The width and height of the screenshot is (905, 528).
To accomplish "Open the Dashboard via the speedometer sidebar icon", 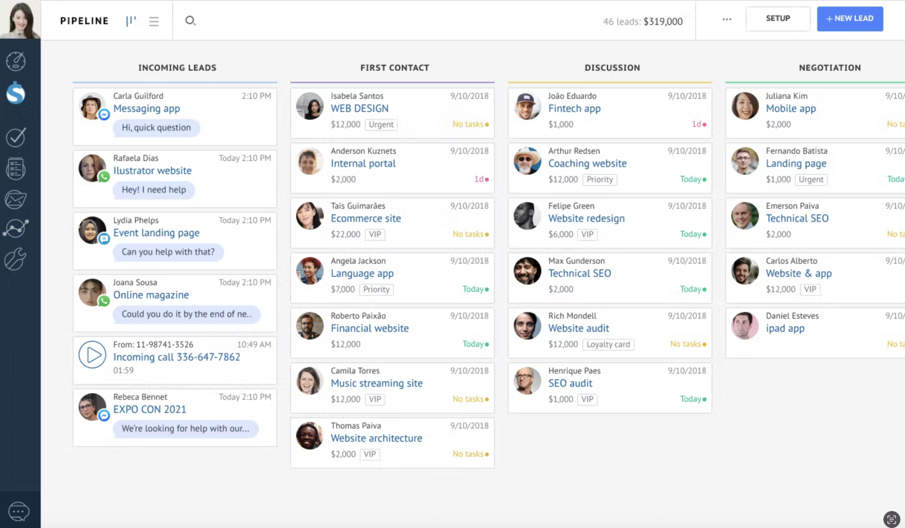I will coord(16,61).
